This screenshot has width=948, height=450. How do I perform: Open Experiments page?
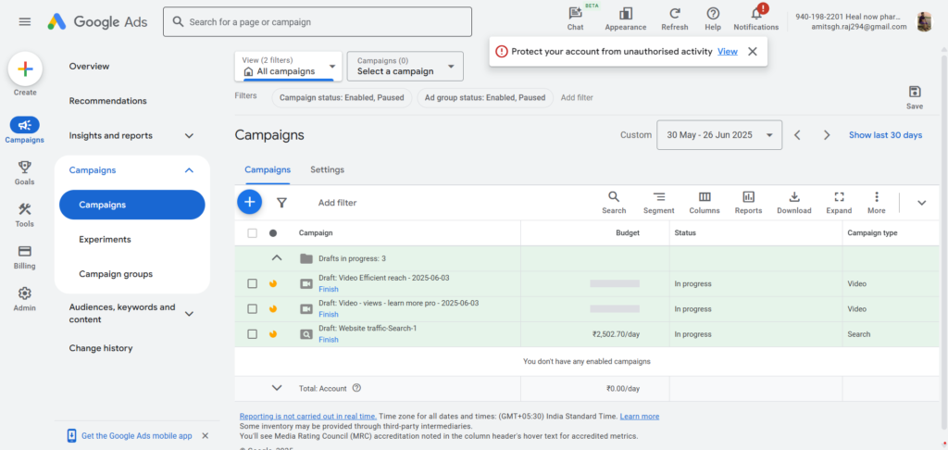[x=105, y=240]
